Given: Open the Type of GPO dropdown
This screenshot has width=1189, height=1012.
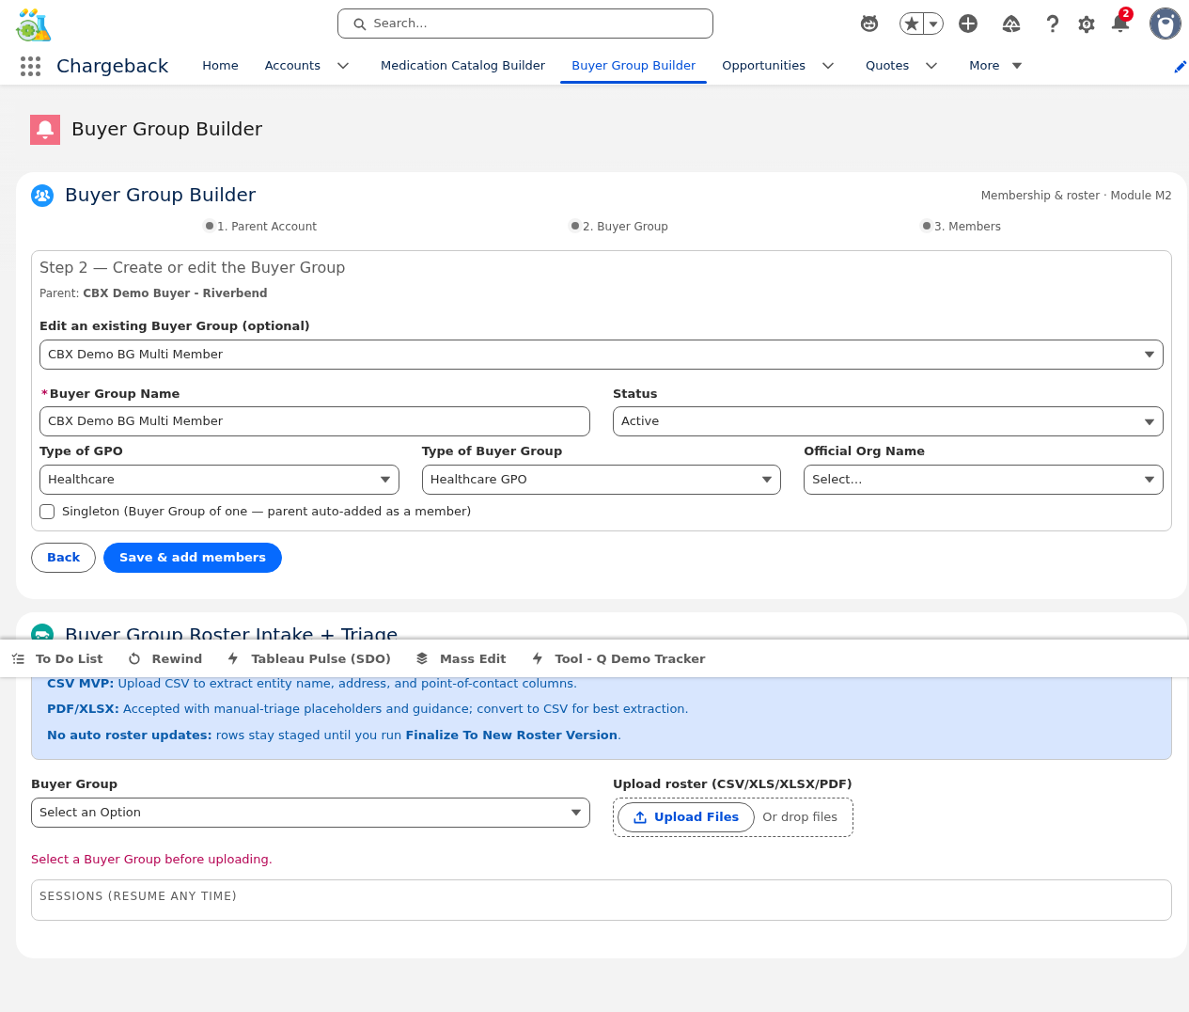Looking at the screenshot, I should pos(219,480).
